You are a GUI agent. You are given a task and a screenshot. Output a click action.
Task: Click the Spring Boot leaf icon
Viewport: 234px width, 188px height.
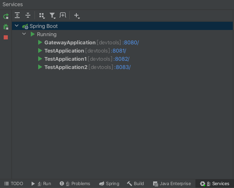25,26
